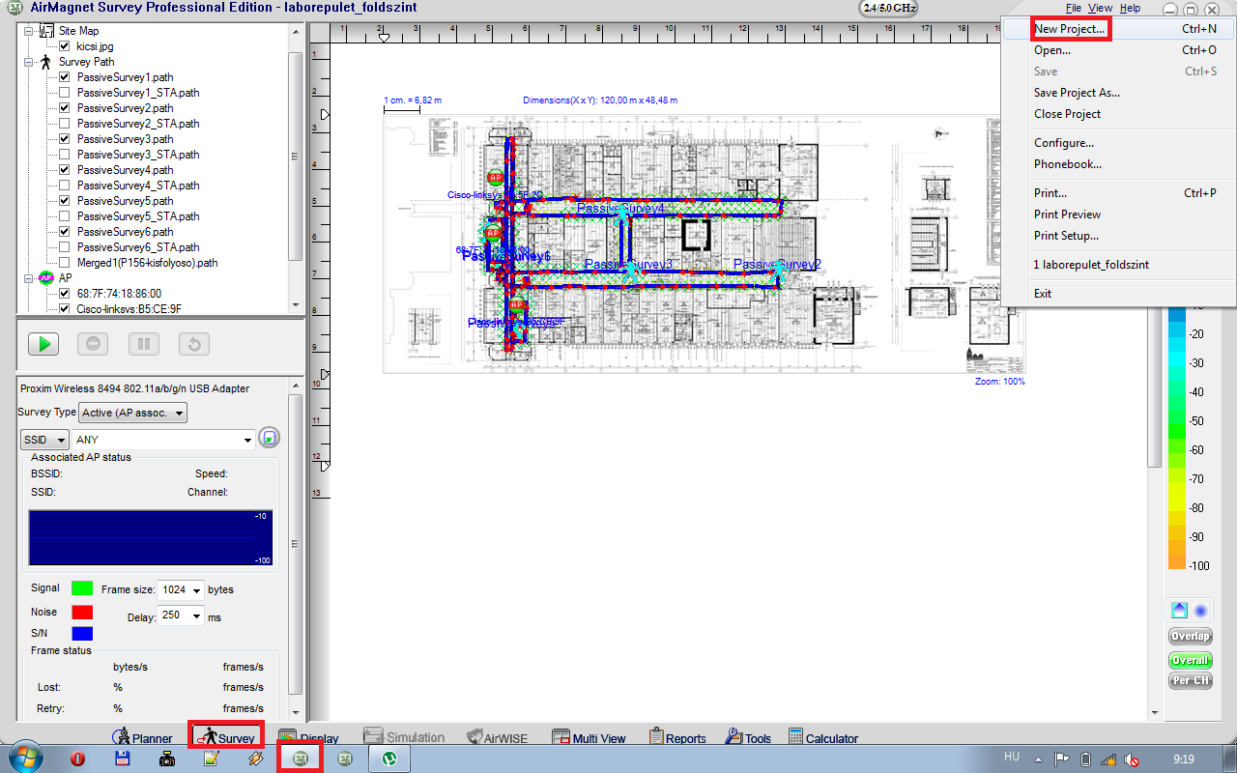Click the Action Center flag tray icon
The image size is (1237, 773).
[x=1060, y=759]
